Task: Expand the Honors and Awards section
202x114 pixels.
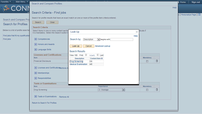Action: [x=36, y=44]
